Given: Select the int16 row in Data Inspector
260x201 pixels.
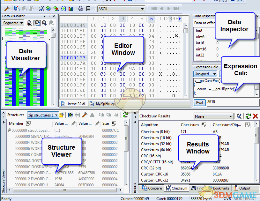Looking at the screenshot, I should click(x=223, y=43).
